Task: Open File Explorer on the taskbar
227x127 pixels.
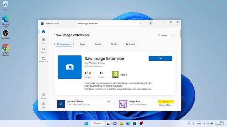Action: click(x=121, y=123)
